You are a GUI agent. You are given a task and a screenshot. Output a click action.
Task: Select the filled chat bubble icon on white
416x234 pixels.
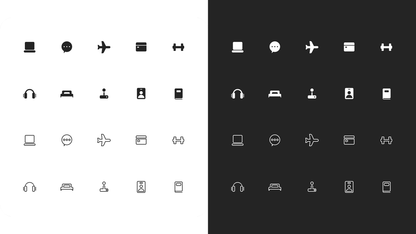[67, 47]
